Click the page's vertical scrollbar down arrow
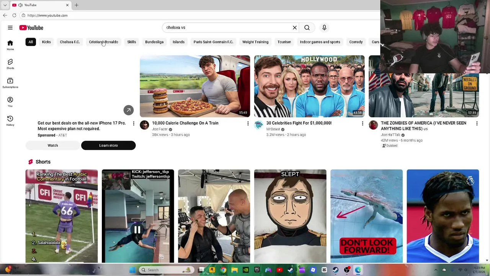Image resolution: width=490 pixels, height=276 pixels. tap(487, 261)
